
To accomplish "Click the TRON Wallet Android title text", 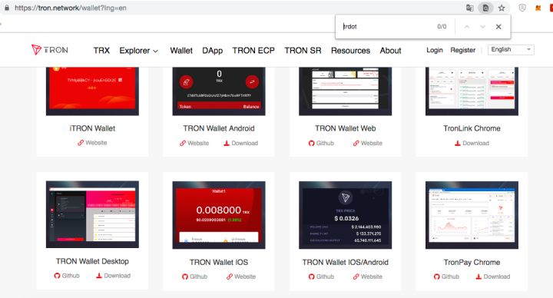I will [219, 128].
